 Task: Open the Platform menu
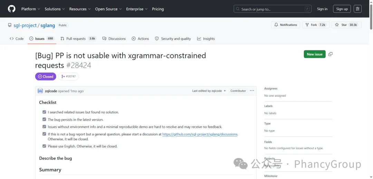(31, 9)
